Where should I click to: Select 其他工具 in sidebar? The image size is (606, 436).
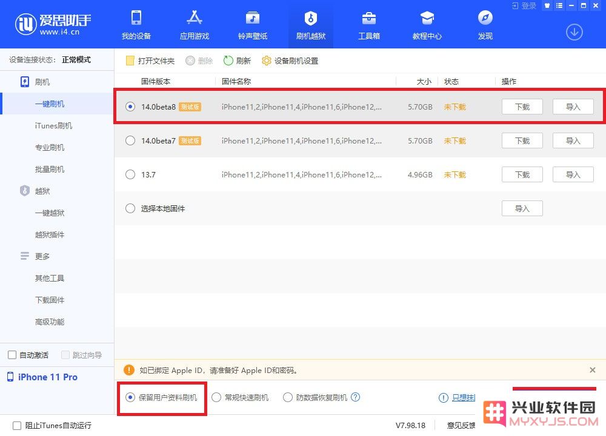pos(50,278)
